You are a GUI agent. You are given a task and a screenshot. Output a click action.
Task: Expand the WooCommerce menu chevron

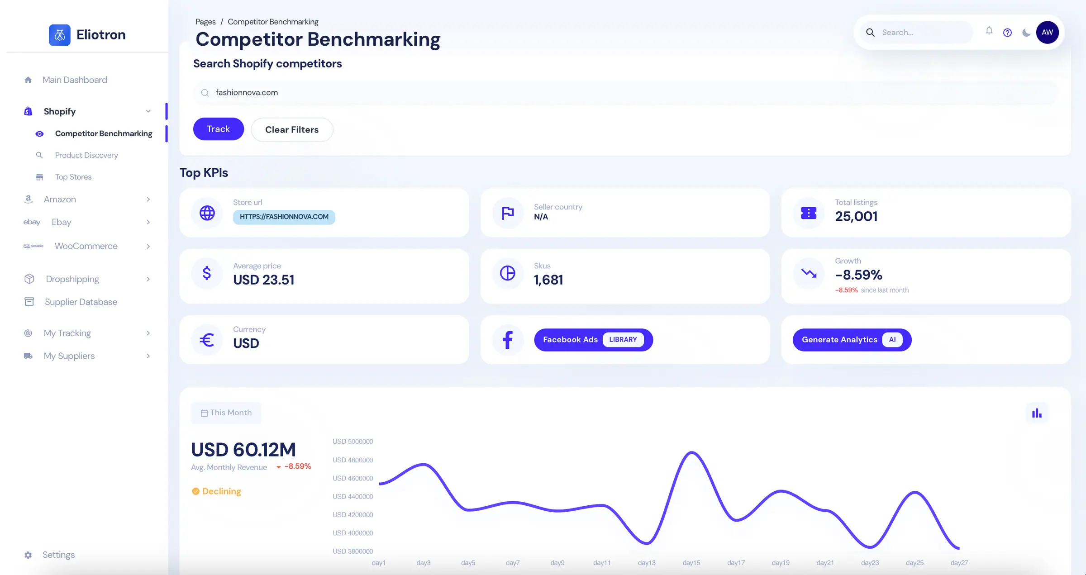point(148,247)
